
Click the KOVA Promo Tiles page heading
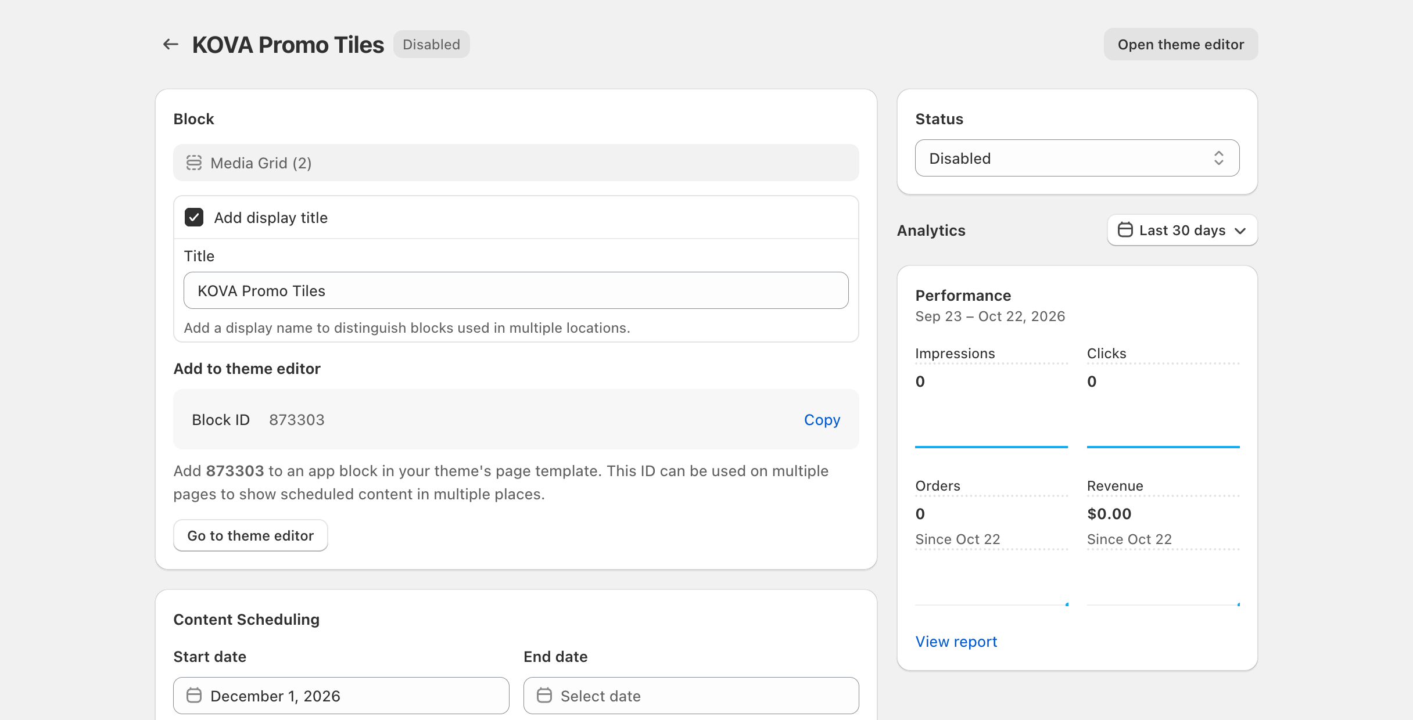coord(288,44)
